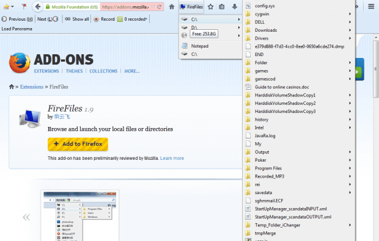Click the Output folder icon
The height and width of the screenshot is (241, 379).
(x=248, y=152)
